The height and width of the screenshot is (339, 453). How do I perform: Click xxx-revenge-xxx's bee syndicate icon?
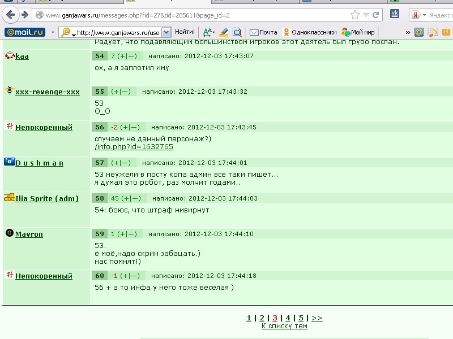pyautogui.click(x=10, y=90)
